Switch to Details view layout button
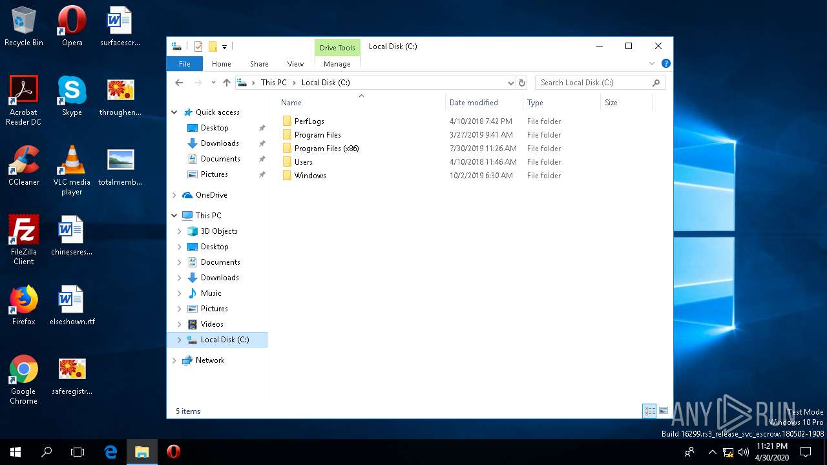Viewport: 827px width, 465px height. point(649,411)
